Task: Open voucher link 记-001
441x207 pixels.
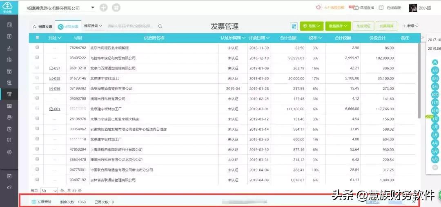Action: [55, 109]
